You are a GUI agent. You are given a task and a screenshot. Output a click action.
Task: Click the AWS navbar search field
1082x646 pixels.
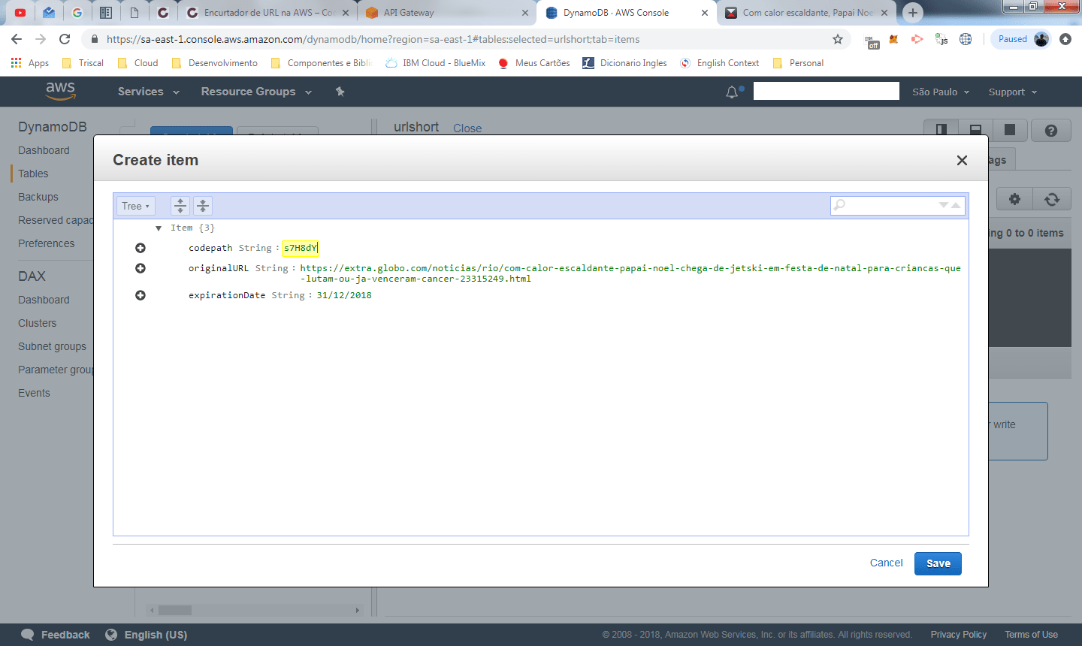(x=827, y=91)
